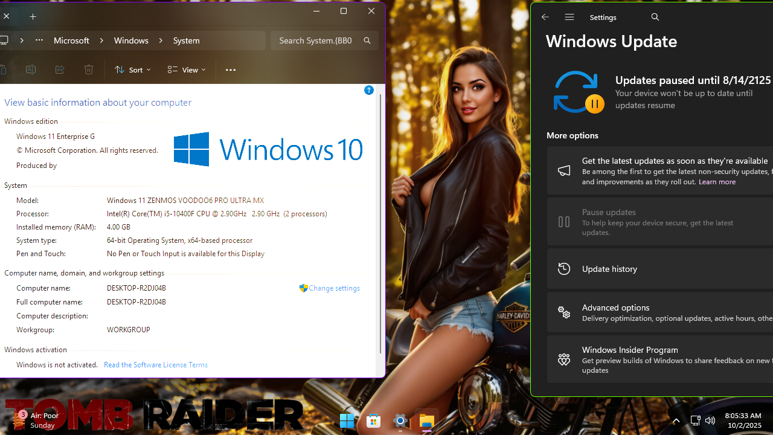Show hidden system tray icons

click(676, 421)
